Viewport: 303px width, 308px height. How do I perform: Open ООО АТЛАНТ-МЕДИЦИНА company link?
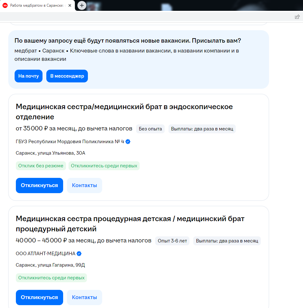point(45,254)
